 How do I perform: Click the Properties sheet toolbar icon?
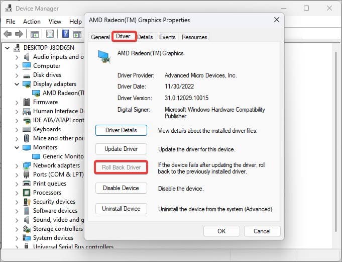pyautogui.click(x=50, y=34)
